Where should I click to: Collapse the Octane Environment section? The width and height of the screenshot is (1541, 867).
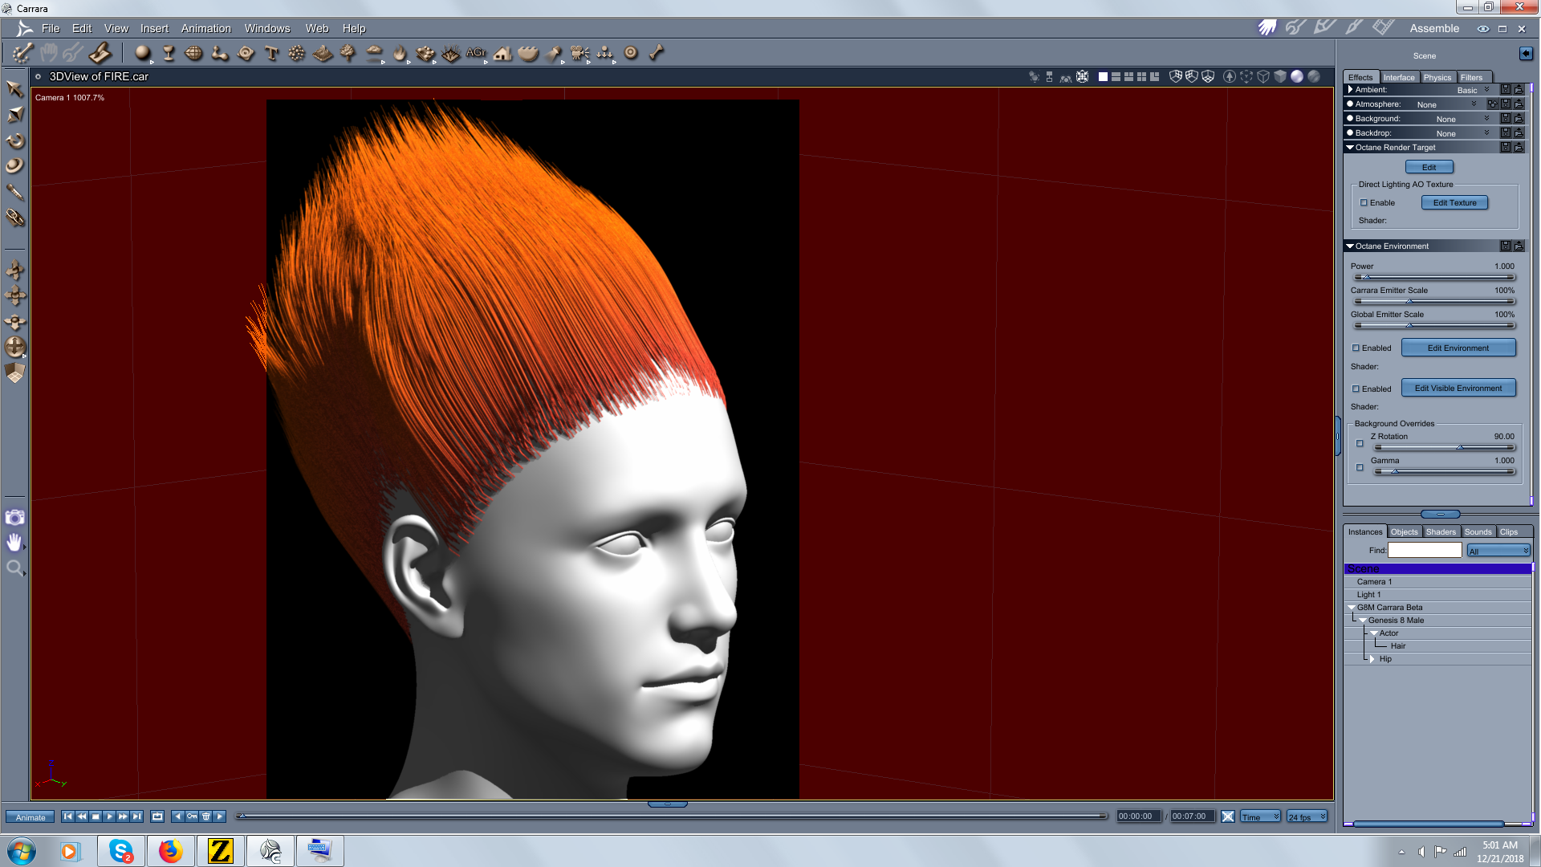pyautogui.click(x=1350, y=246)
